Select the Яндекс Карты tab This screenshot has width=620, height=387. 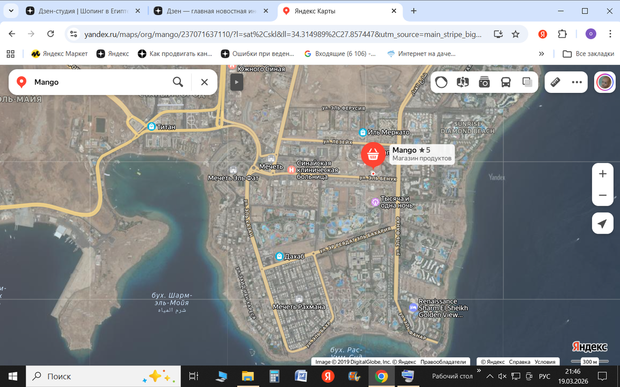coord(341,11)
